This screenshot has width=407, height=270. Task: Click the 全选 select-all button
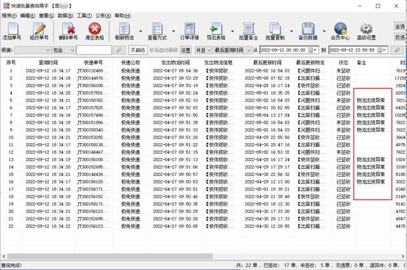[x=400, y=26]
